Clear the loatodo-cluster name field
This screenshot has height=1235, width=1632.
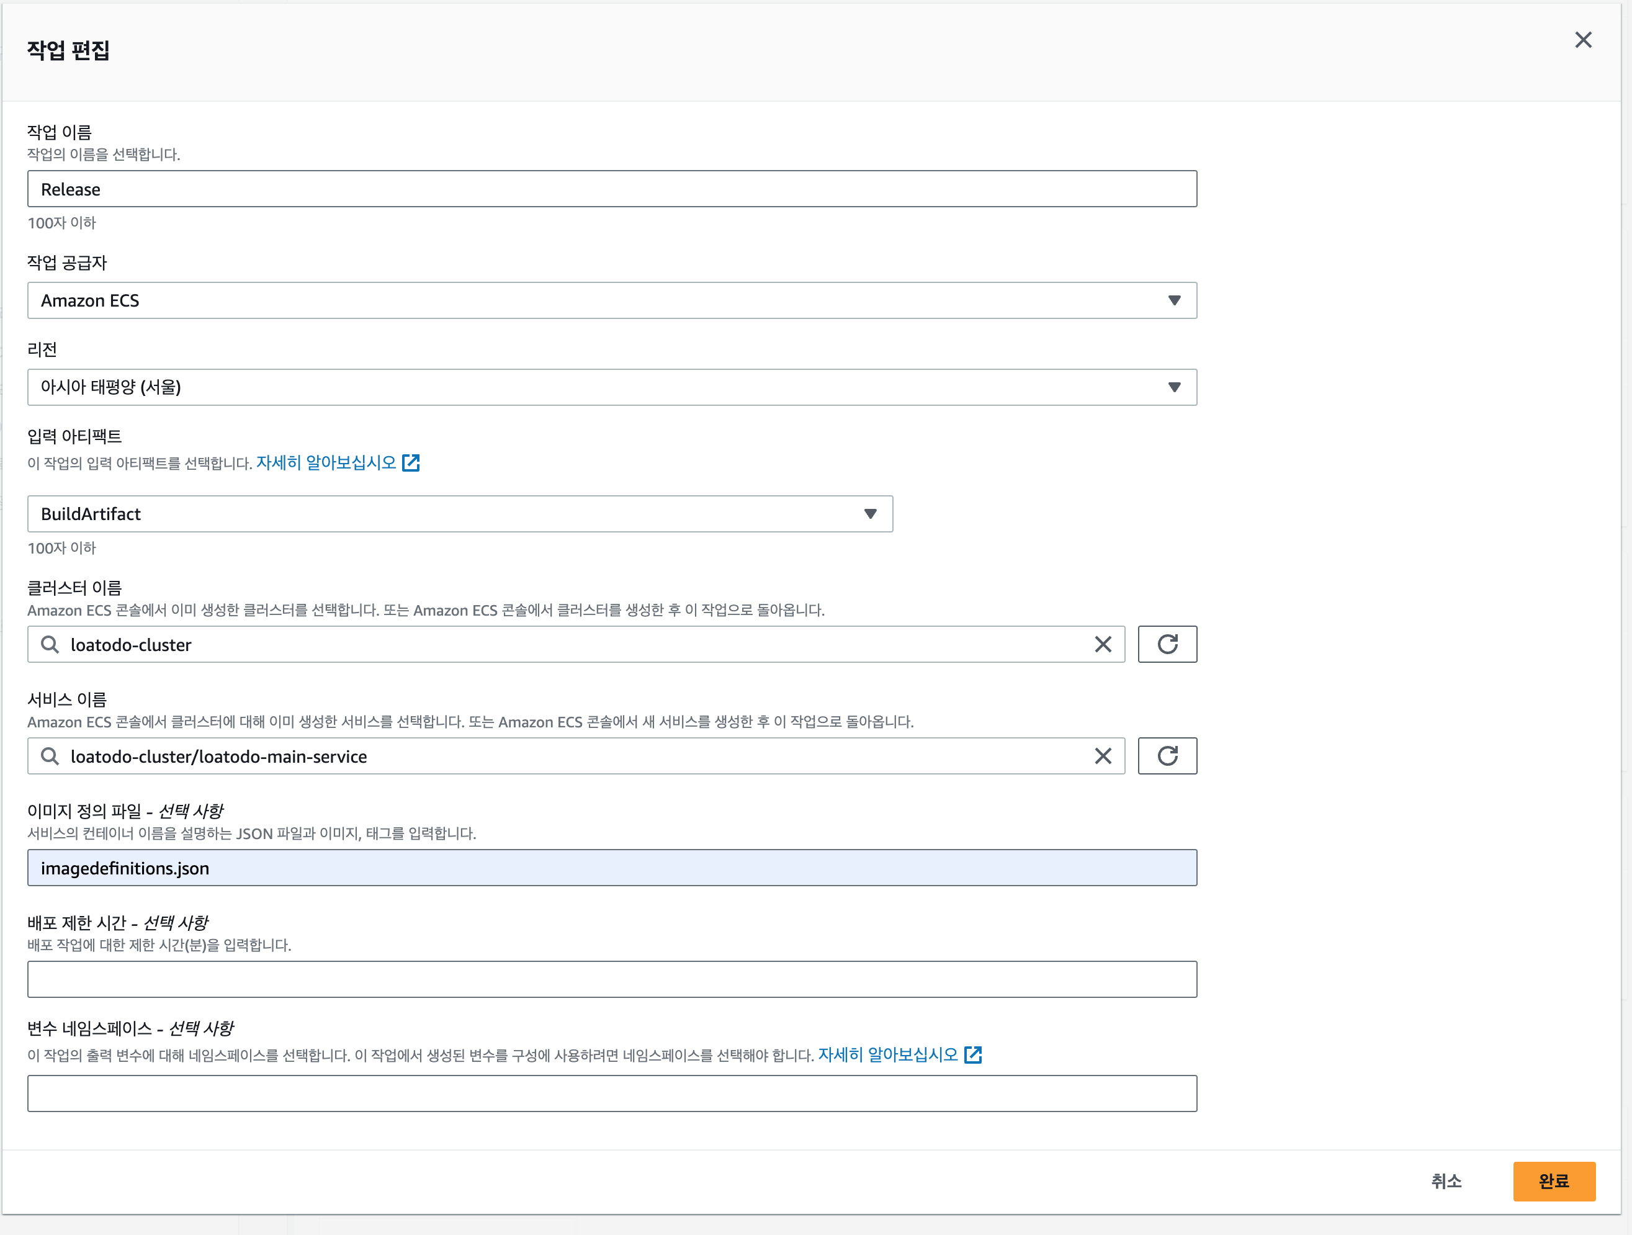click(x=1102, y=645)
